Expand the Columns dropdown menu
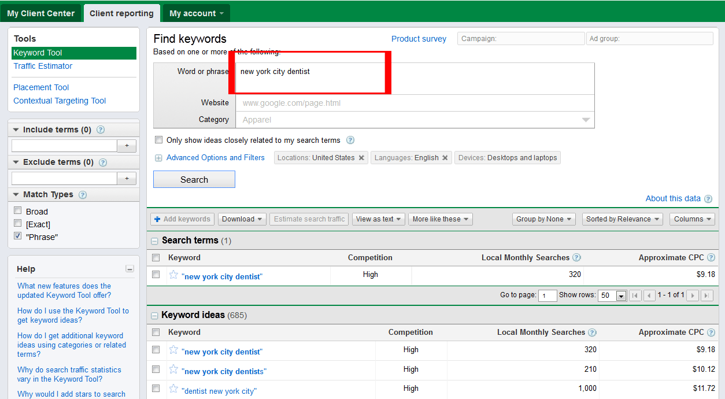This screenshot has width=725, height=399. point(692,219)
